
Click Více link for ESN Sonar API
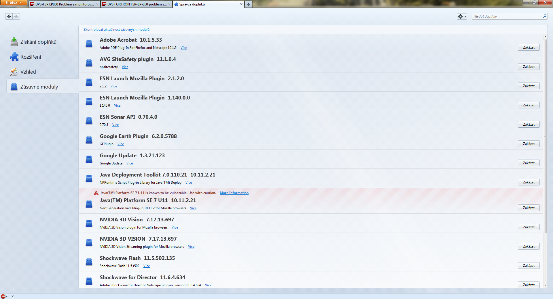(115, 125)
